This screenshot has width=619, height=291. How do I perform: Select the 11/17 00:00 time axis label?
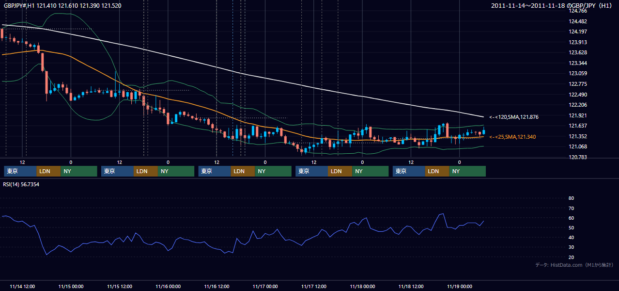[x=265, y=286]
